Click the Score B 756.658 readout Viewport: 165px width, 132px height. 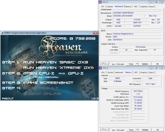[x=73, y=38]
